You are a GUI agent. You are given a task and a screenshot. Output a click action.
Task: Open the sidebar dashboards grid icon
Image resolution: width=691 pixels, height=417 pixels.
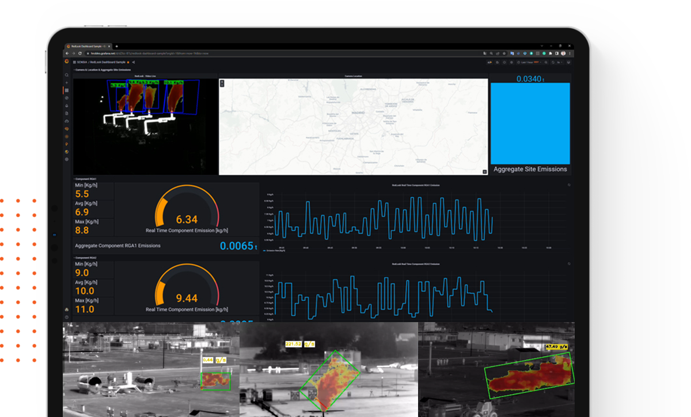coord(67,90)
